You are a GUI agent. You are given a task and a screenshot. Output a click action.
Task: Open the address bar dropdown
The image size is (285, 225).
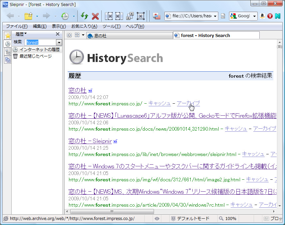[x=215, y=16]
